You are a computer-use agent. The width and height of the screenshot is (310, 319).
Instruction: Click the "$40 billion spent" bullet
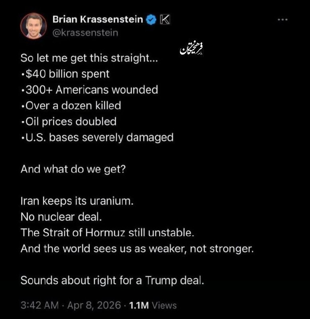click(x=66, y=74)
